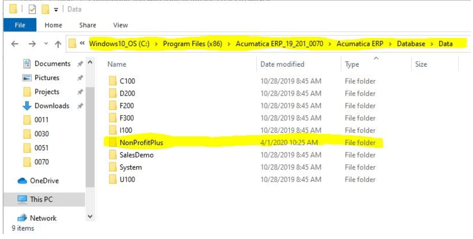The image size is (473, 239).
Task: Go back with the left arrow button
Action: point(14,44)
